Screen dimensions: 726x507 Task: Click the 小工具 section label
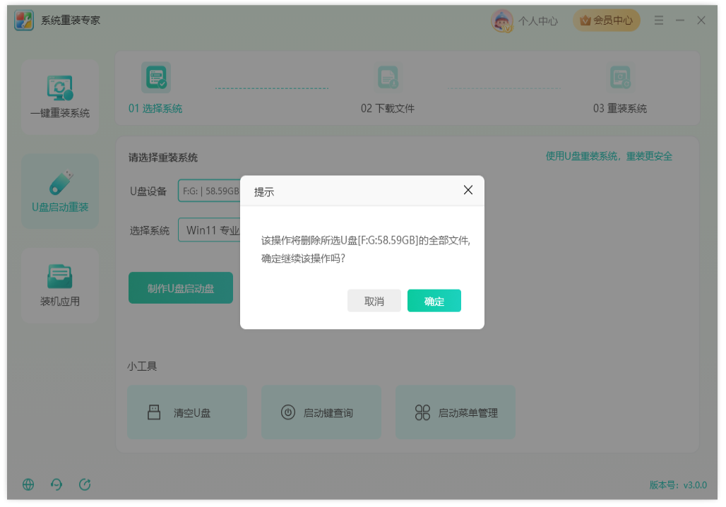click(142, 366)
